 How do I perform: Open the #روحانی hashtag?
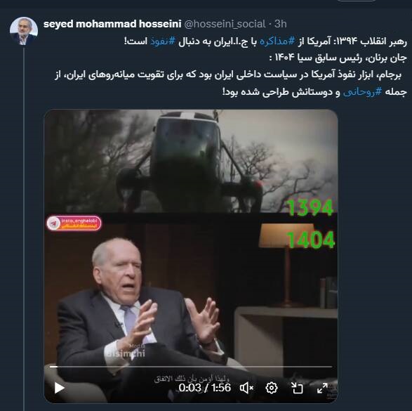click(x=363, y=92)
